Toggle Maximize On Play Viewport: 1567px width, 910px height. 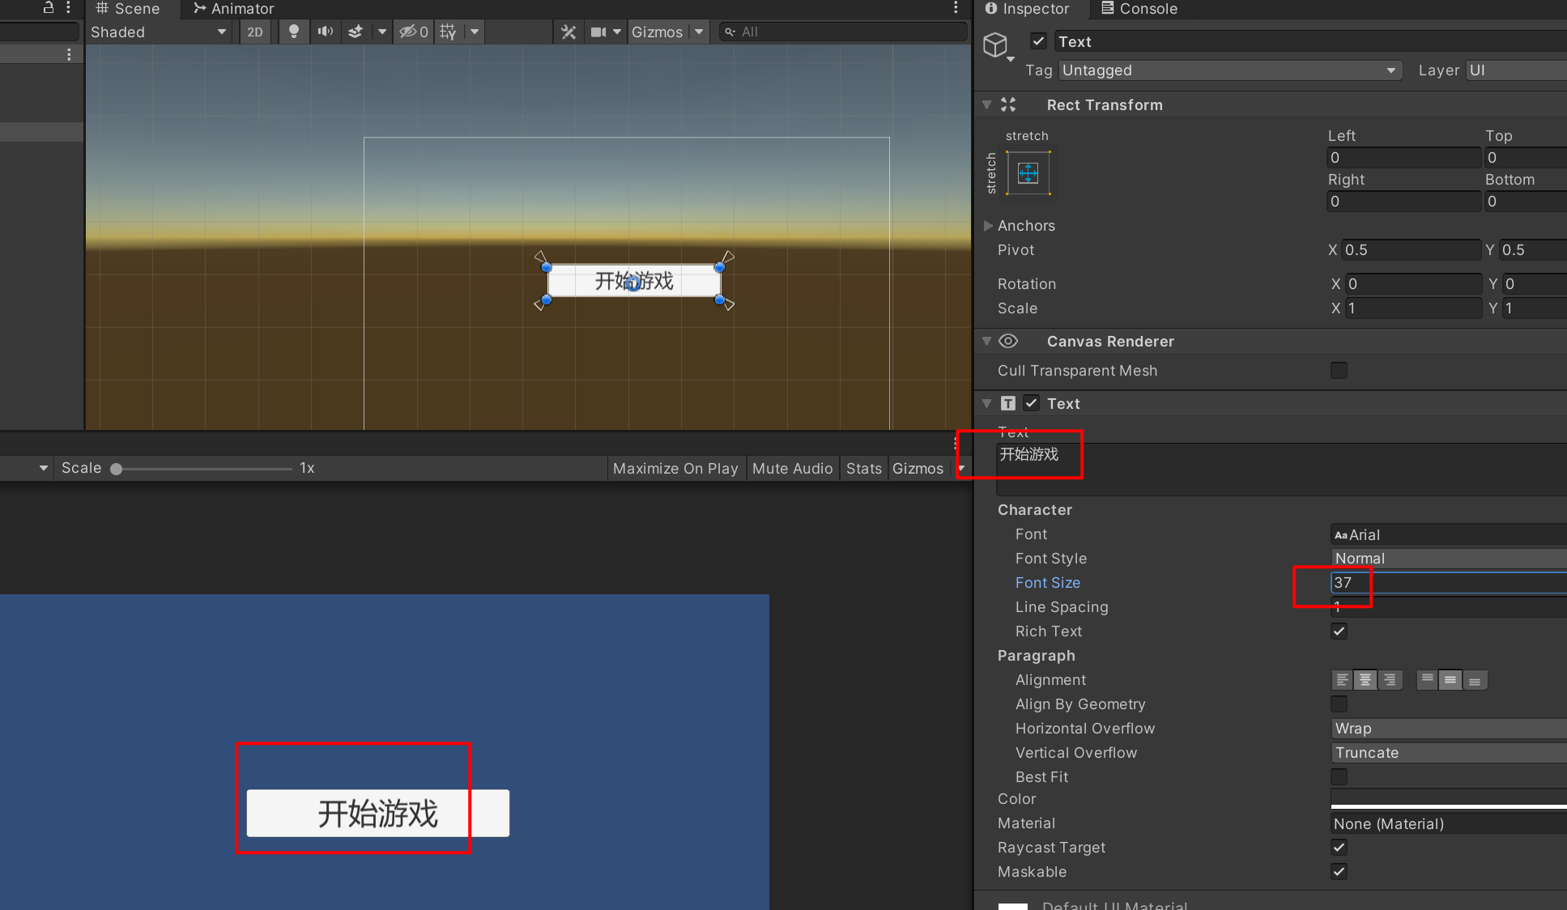click(x=675, y=469)
